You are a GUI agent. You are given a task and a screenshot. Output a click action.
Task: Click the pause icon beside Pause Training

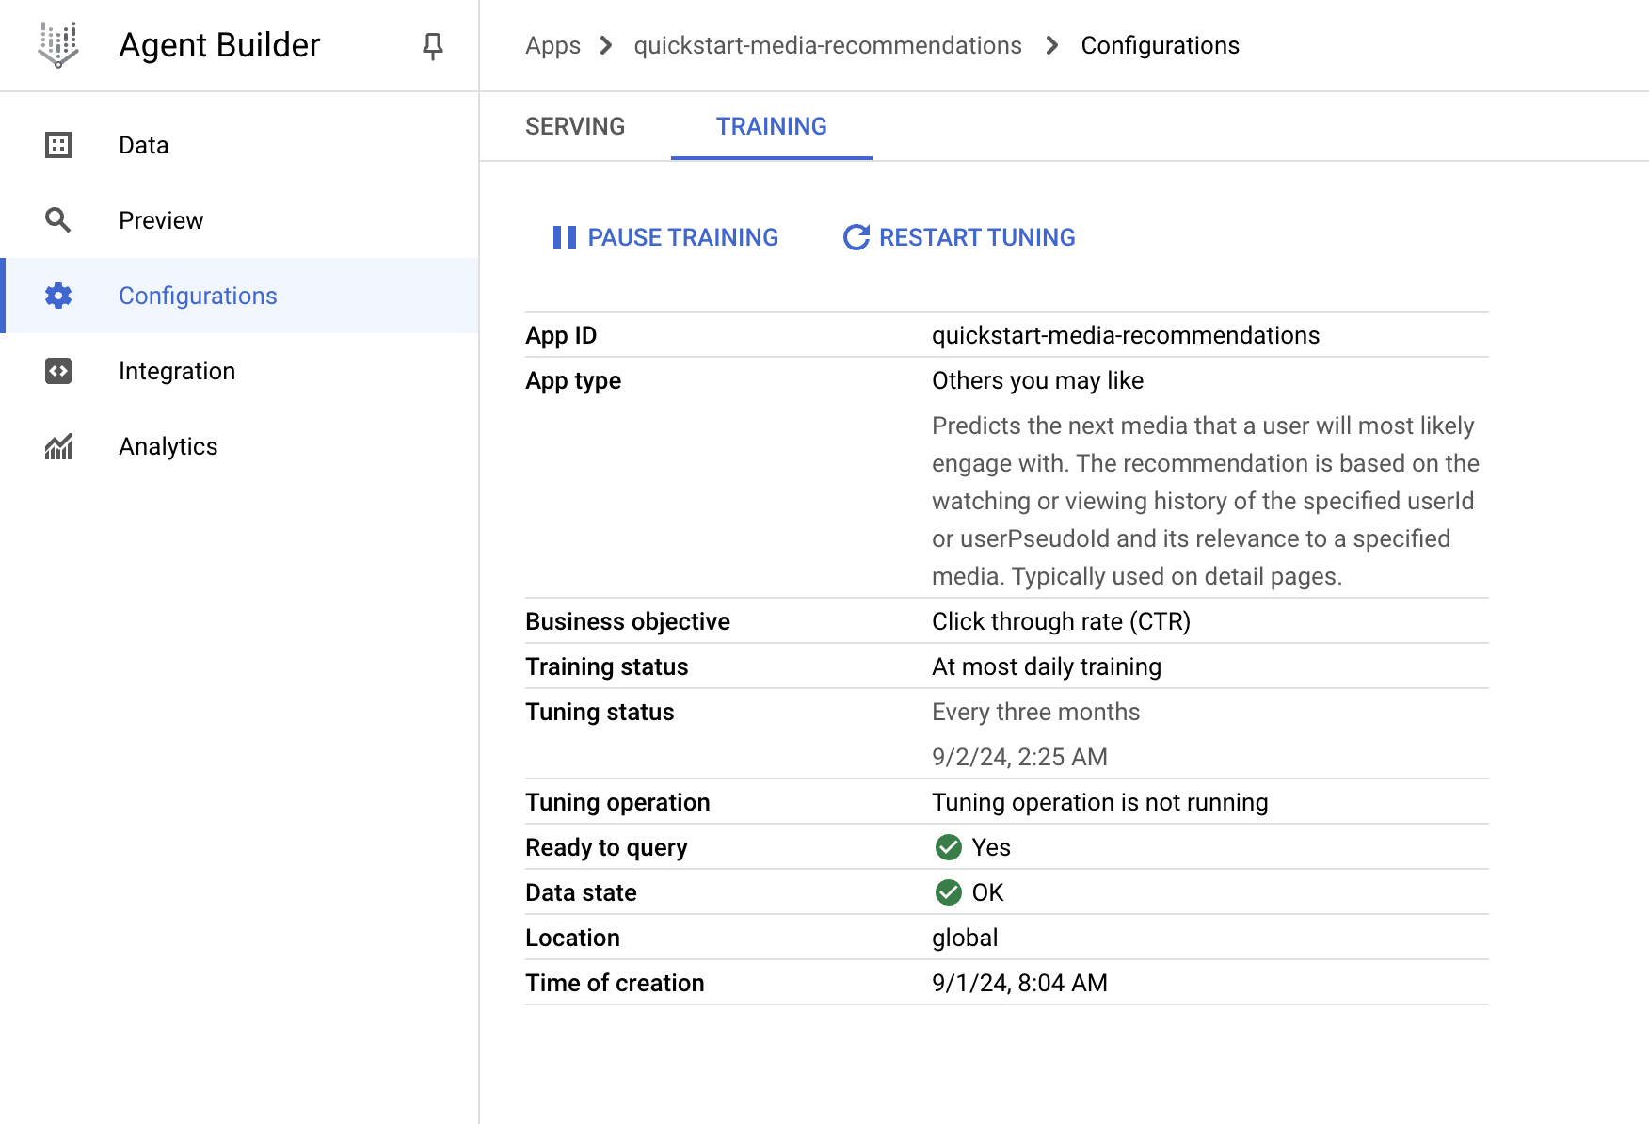565,237
